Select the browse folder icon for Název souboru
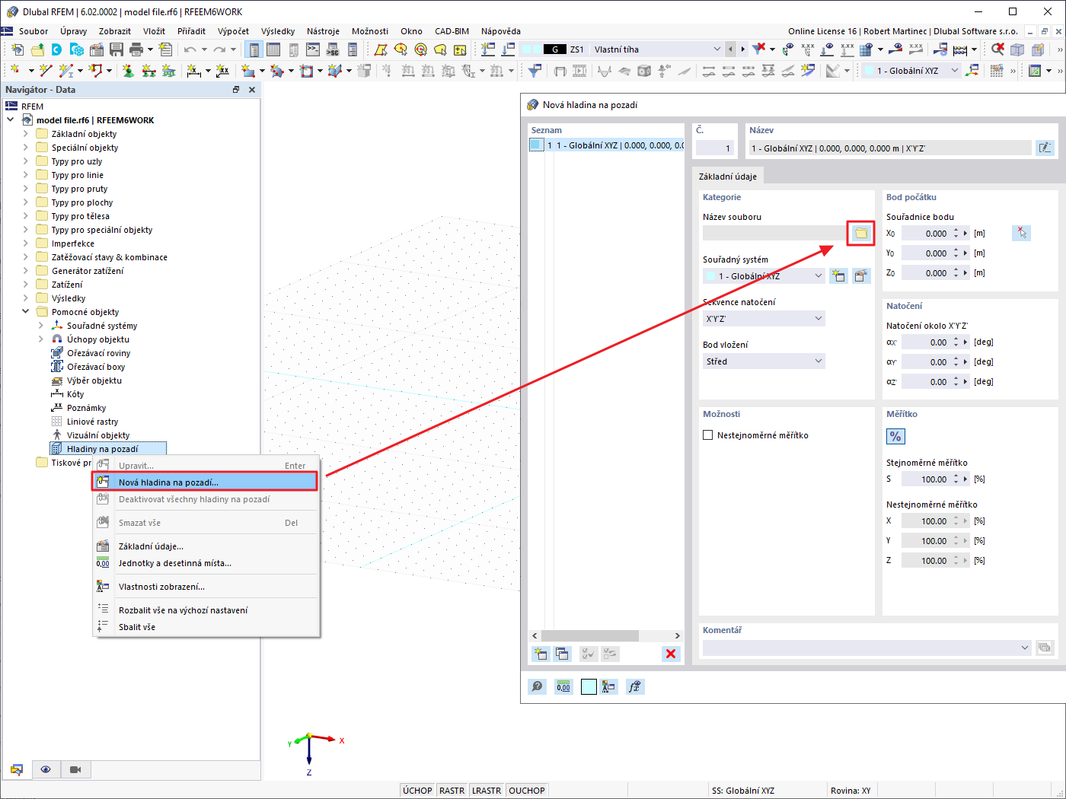1066x799 pixels. (860, 233)
